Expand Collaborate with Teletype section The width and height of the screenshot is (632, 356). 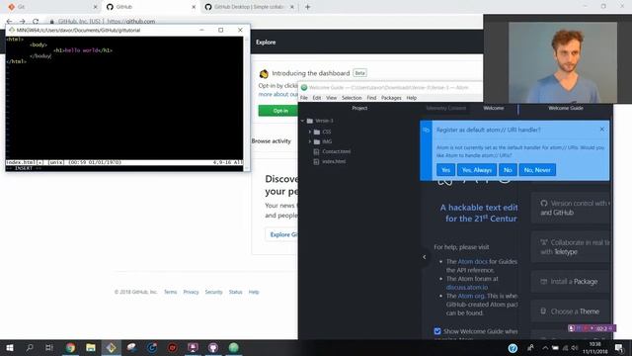click(571, 247)
